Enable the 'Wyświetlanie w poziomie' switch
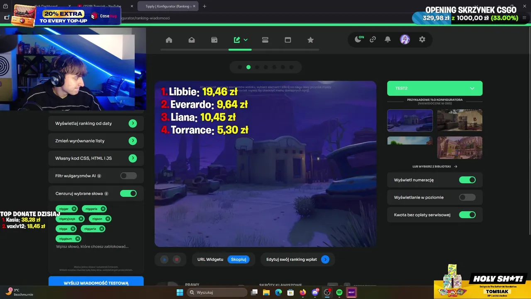The image size is (531, 299). (467, 197)
